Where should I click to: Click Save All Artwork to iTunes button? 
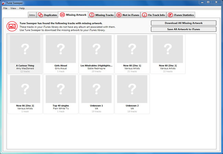point(184,29)
